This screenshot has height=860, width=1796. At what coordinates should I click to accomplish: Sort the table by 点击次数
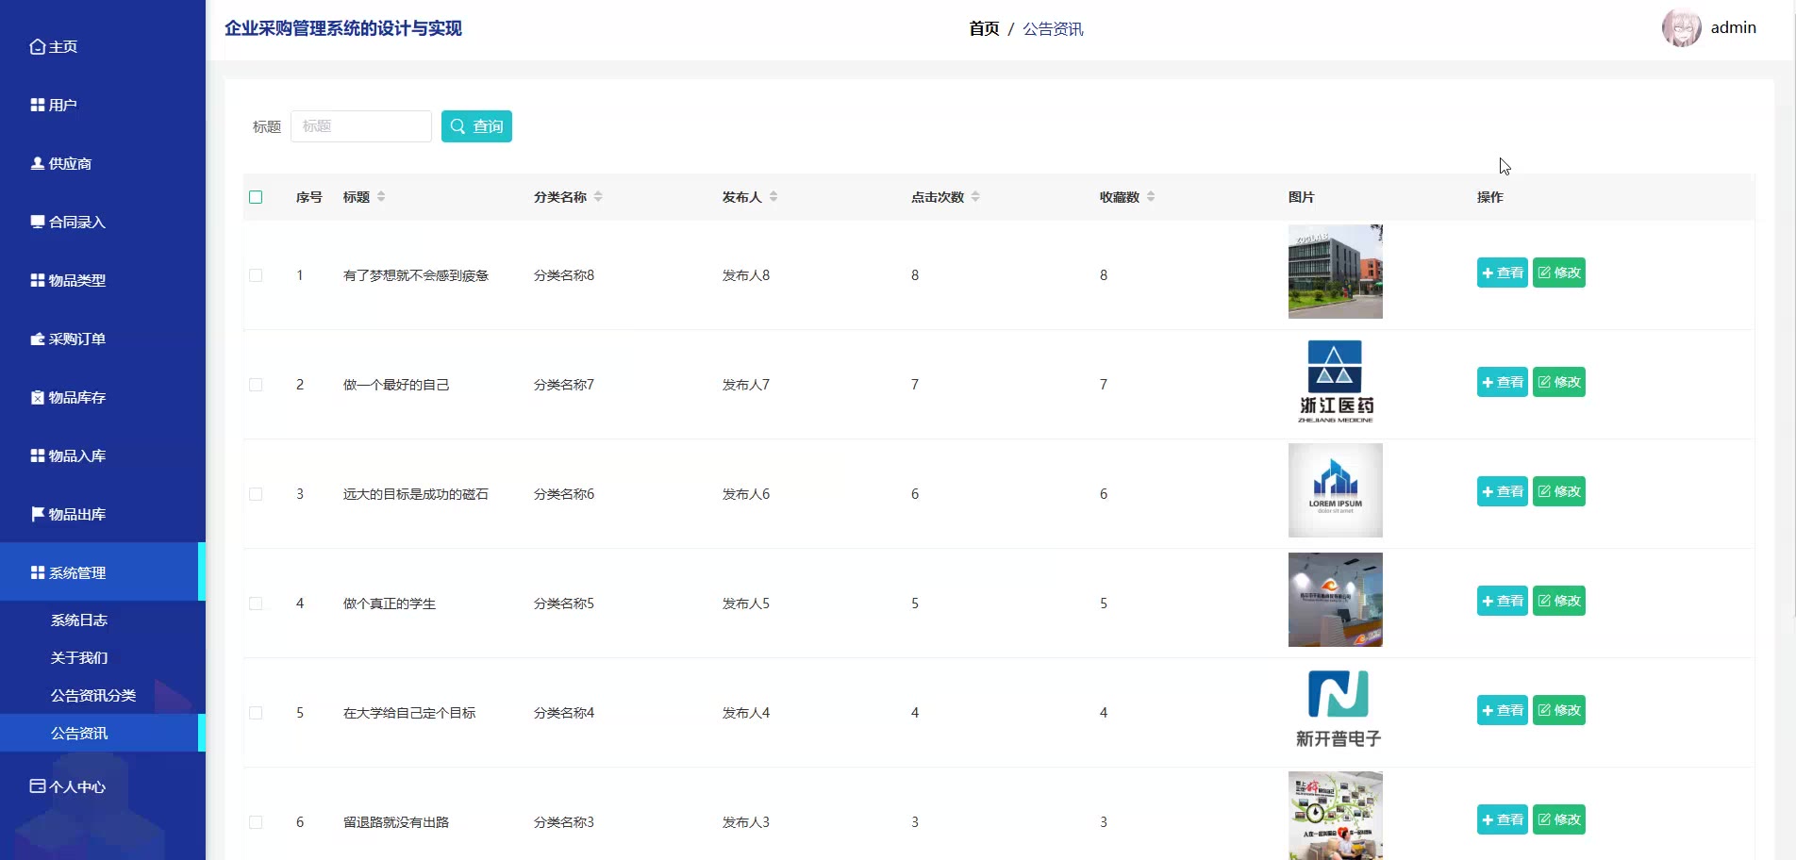[x=975, y=197]
